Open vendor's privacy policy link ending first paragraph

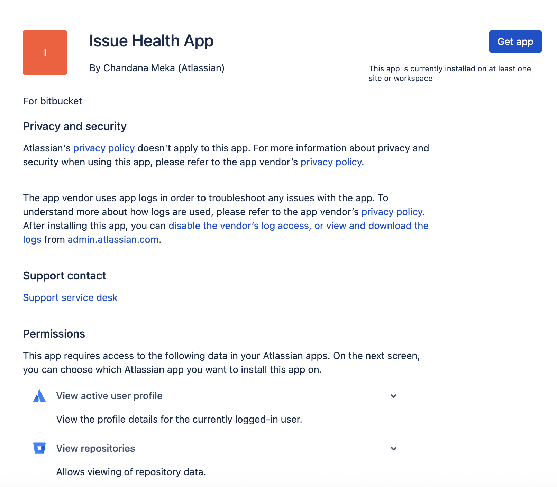click(332, 162)
